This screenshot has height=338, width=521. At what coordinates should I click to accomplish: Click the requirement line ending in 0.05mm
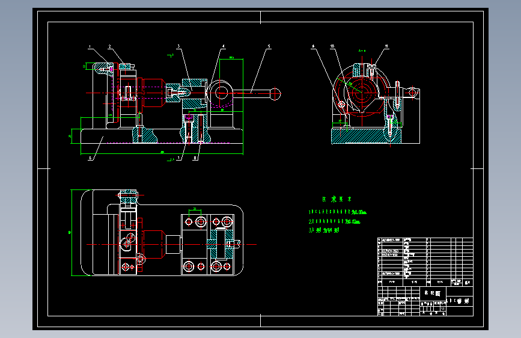338,212
